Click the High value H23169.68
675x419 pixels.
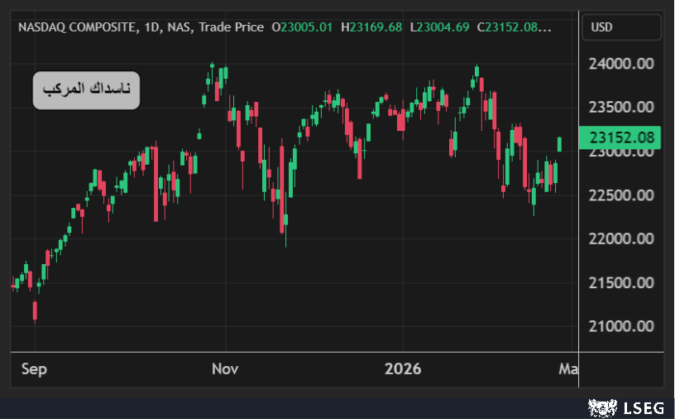(371, 27)
